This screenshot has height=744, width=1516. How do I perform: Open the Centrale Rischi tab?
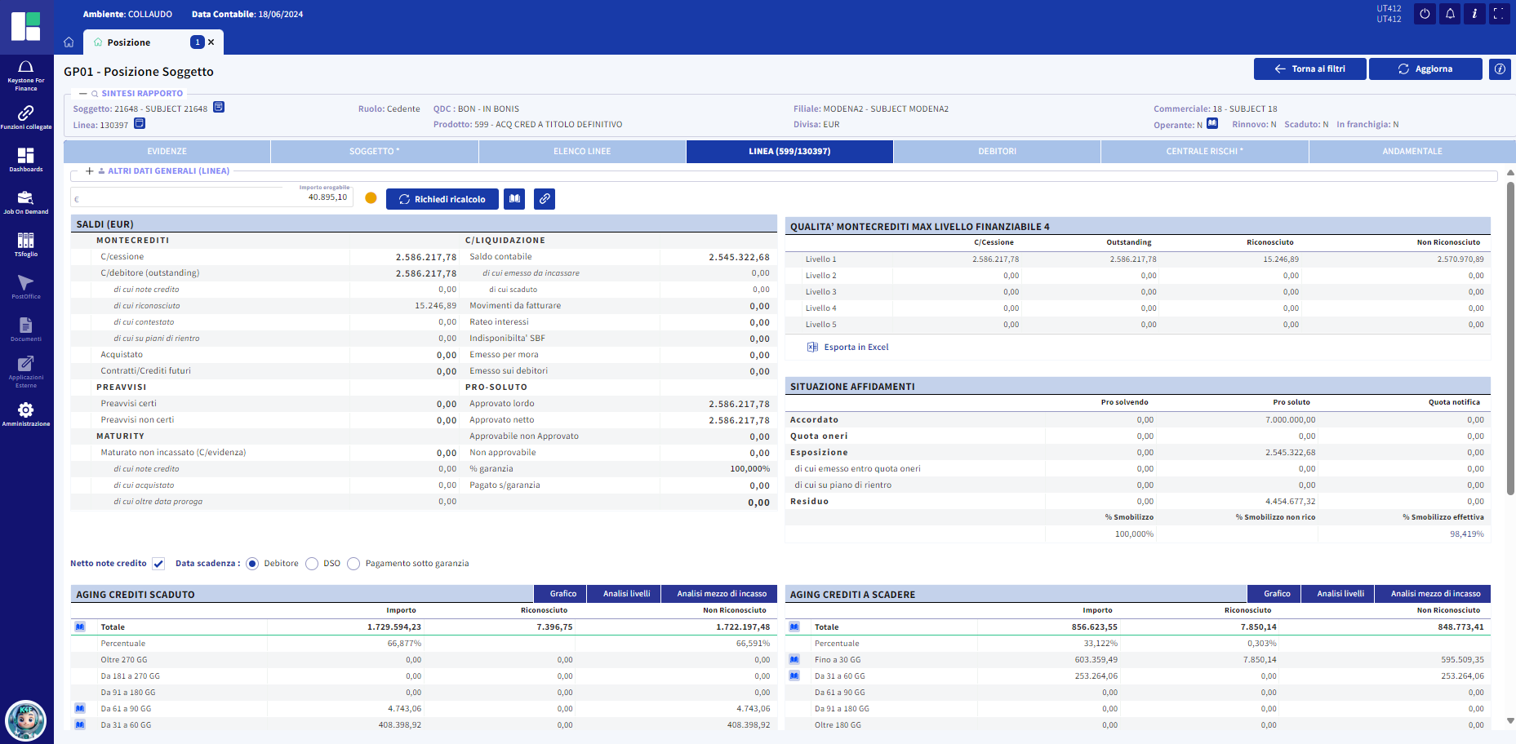[x=1204, y=152]
